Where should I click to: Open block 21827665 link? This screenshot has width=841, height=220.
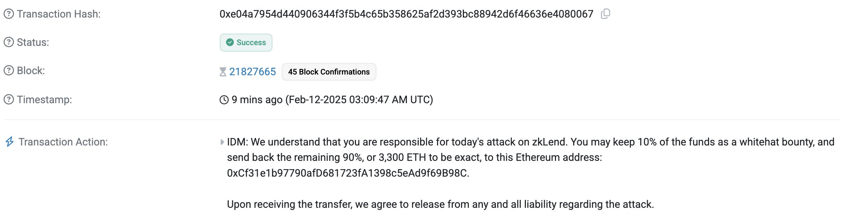point(252,72)
